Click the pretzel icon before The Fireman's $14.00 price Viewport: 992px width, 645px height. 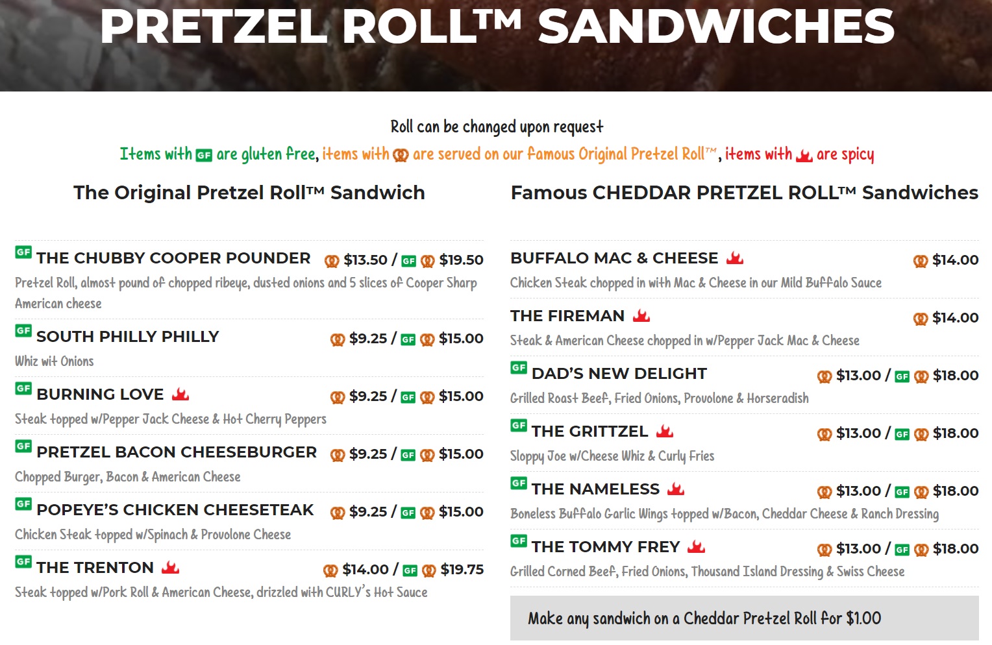920,319
